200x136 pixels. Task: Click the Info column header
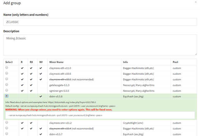(x=125, y=62)
